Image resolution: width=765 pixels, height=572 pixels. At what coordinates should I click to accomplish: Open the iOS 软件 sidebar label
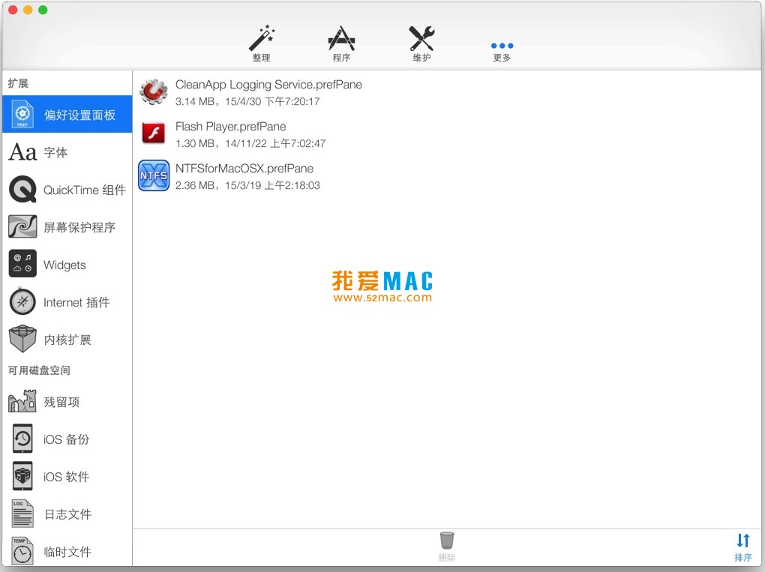pyautogui.click(x=66, y=477)
